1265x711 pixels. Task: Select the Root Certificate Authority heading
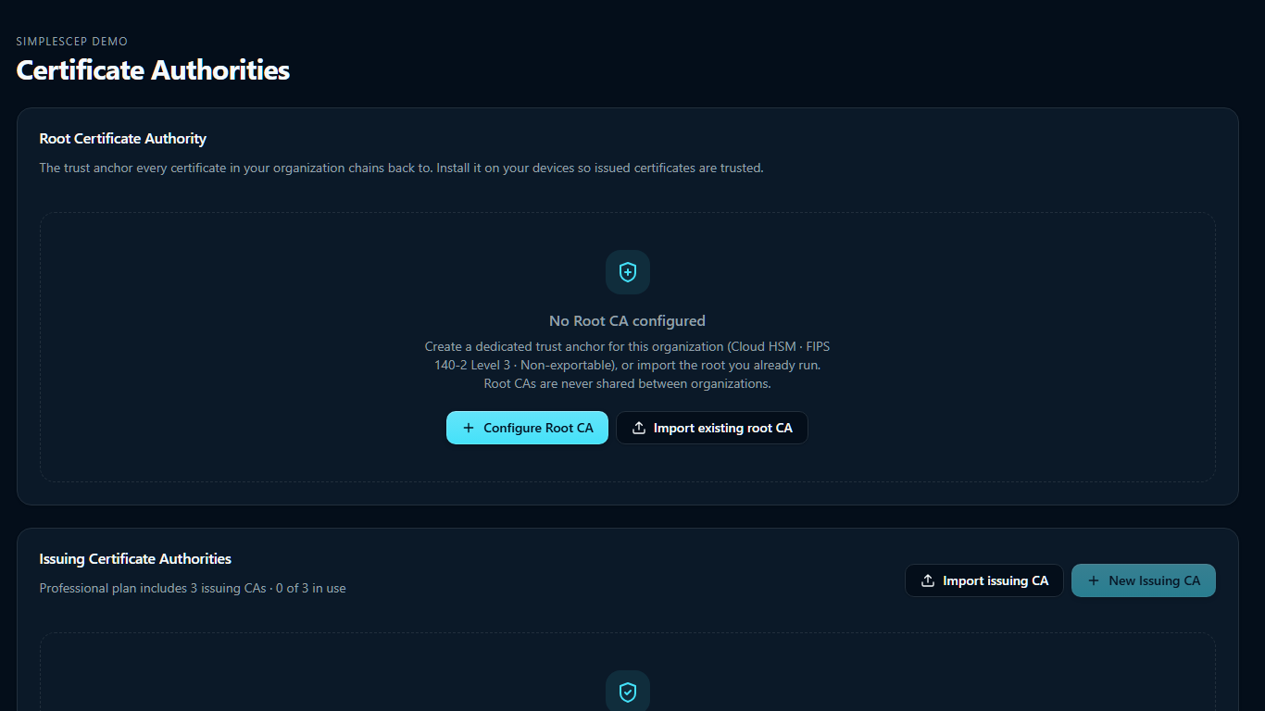point(123,139)
